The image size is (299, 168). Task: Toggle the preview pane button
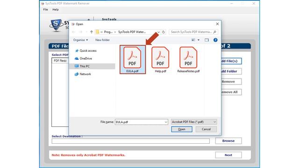tap(206, 40)
